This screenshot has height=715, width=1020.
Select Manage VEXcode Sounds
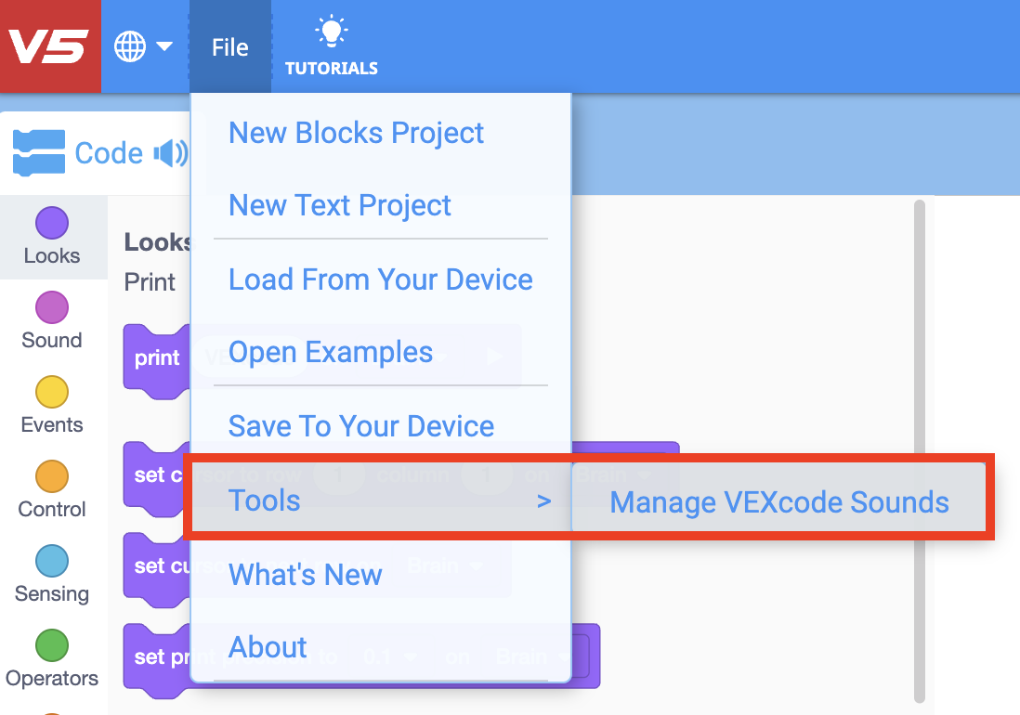point(780,501)
